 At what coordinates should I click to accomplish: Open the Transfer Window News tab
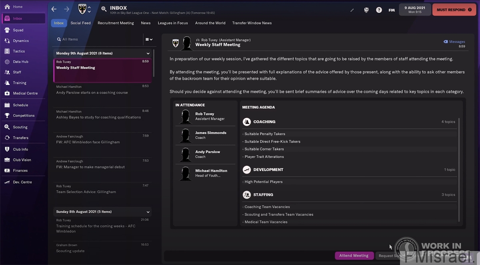click(252, 23)
